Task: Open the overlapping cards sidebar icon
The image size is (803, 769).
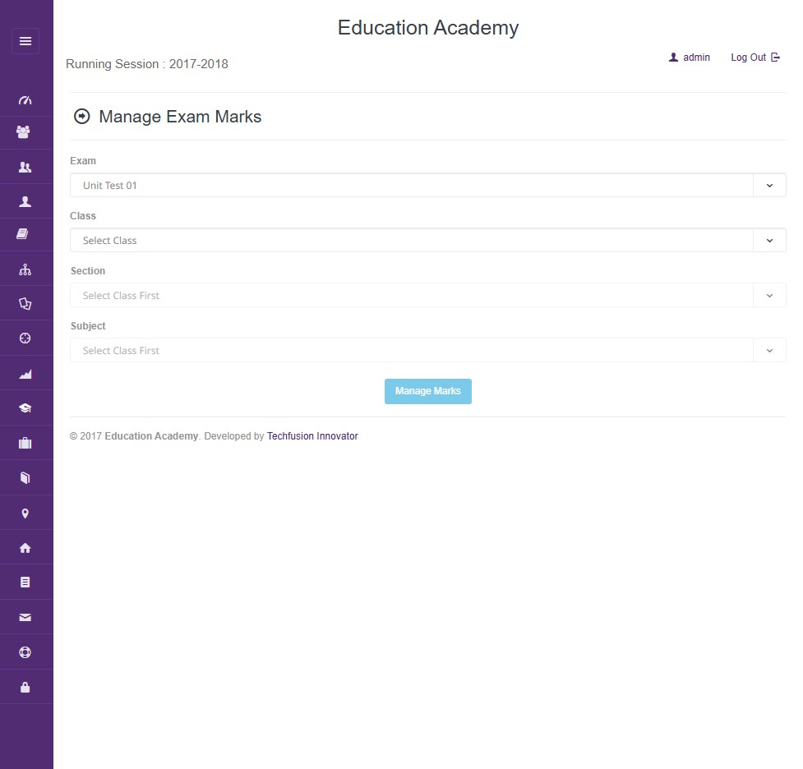Action: [25, 304]
